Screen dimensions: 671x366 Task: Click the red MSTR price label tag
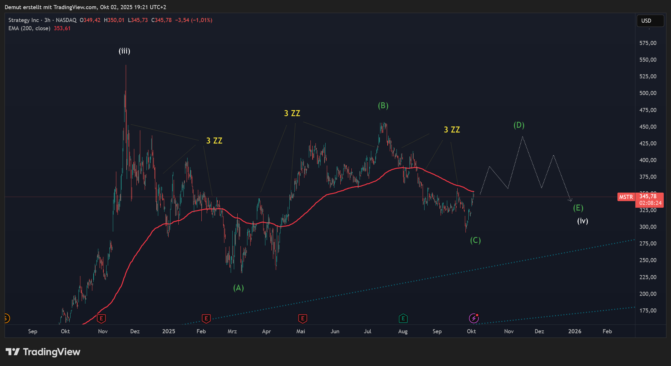pos(626,197)
